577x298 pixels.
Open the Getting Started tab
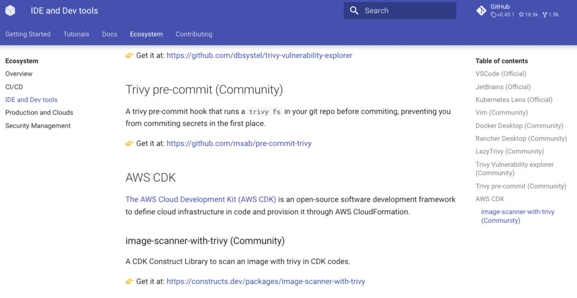tap(28, 34)
